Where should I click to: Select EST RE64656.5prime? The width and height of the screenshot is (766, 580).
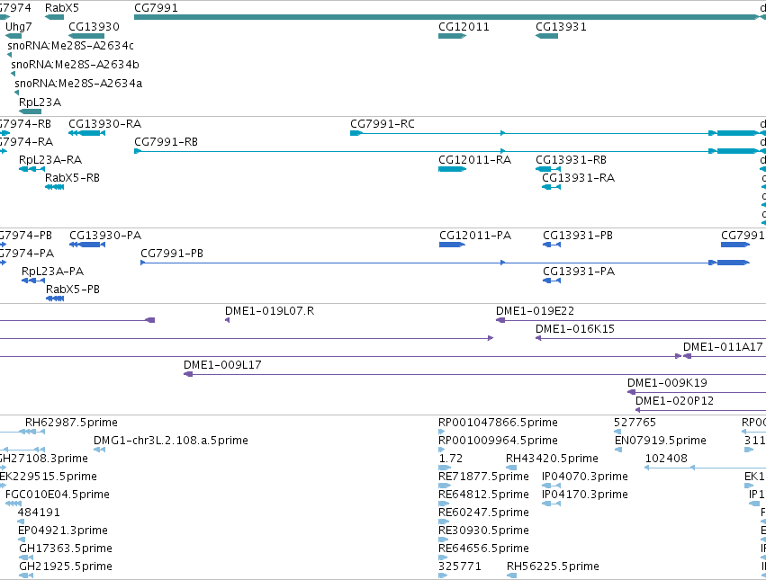coord(443,558)
